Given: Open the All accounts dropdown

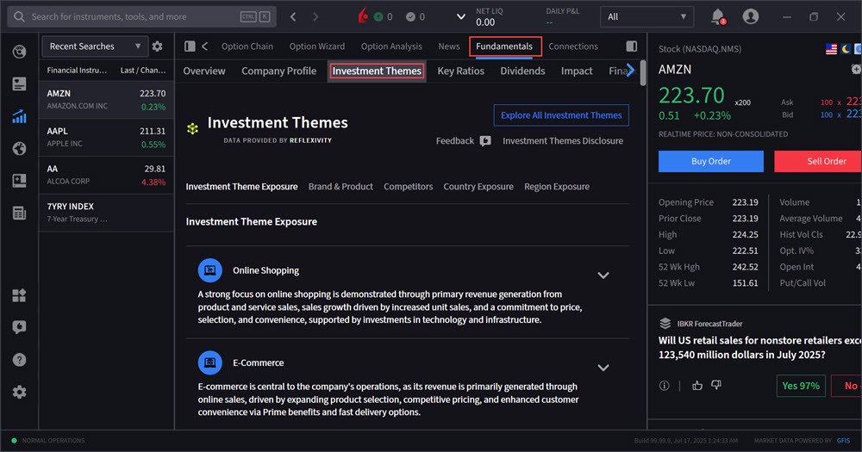Looking at the screenshot, I should click(x=646, y=16).
